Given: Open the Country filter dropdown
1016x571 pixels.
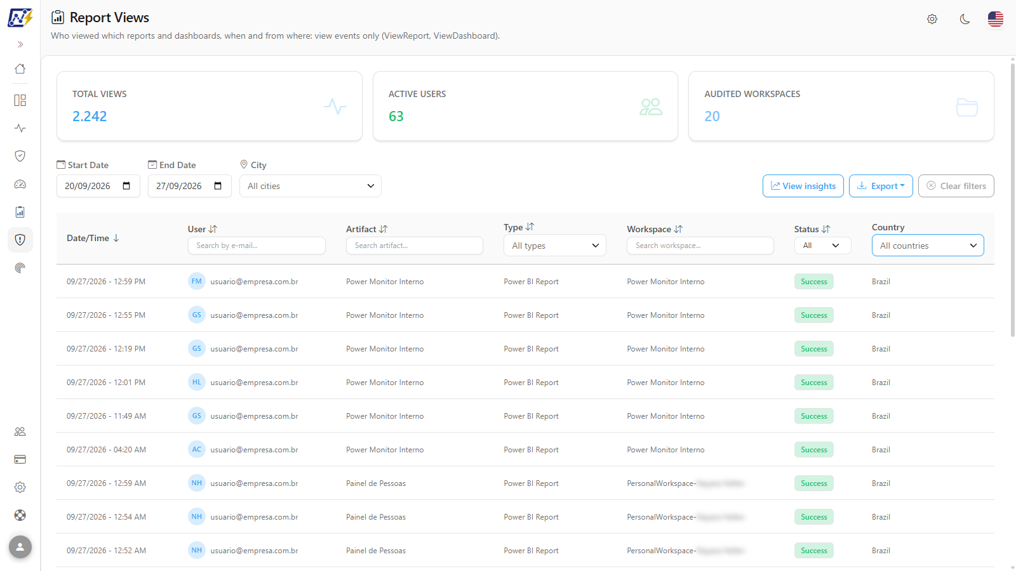Looking at the screenshot, I should click(x=928, y=246).
